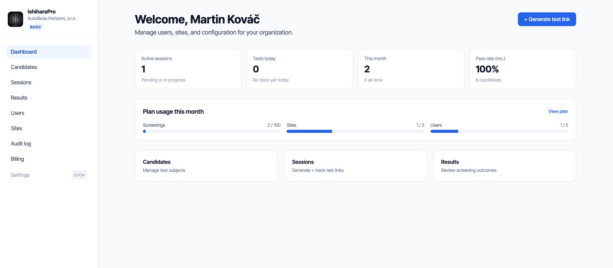The height and width of the screenshot is (268, 613).
Task: Click the IshiharaPro dotted logo icon
Action: pos(15,19)
